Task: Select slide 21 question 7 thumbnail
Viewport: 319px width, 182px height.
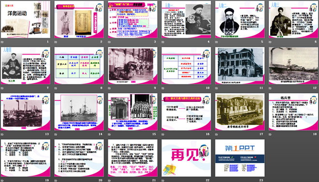Action: tap(132, 158)
